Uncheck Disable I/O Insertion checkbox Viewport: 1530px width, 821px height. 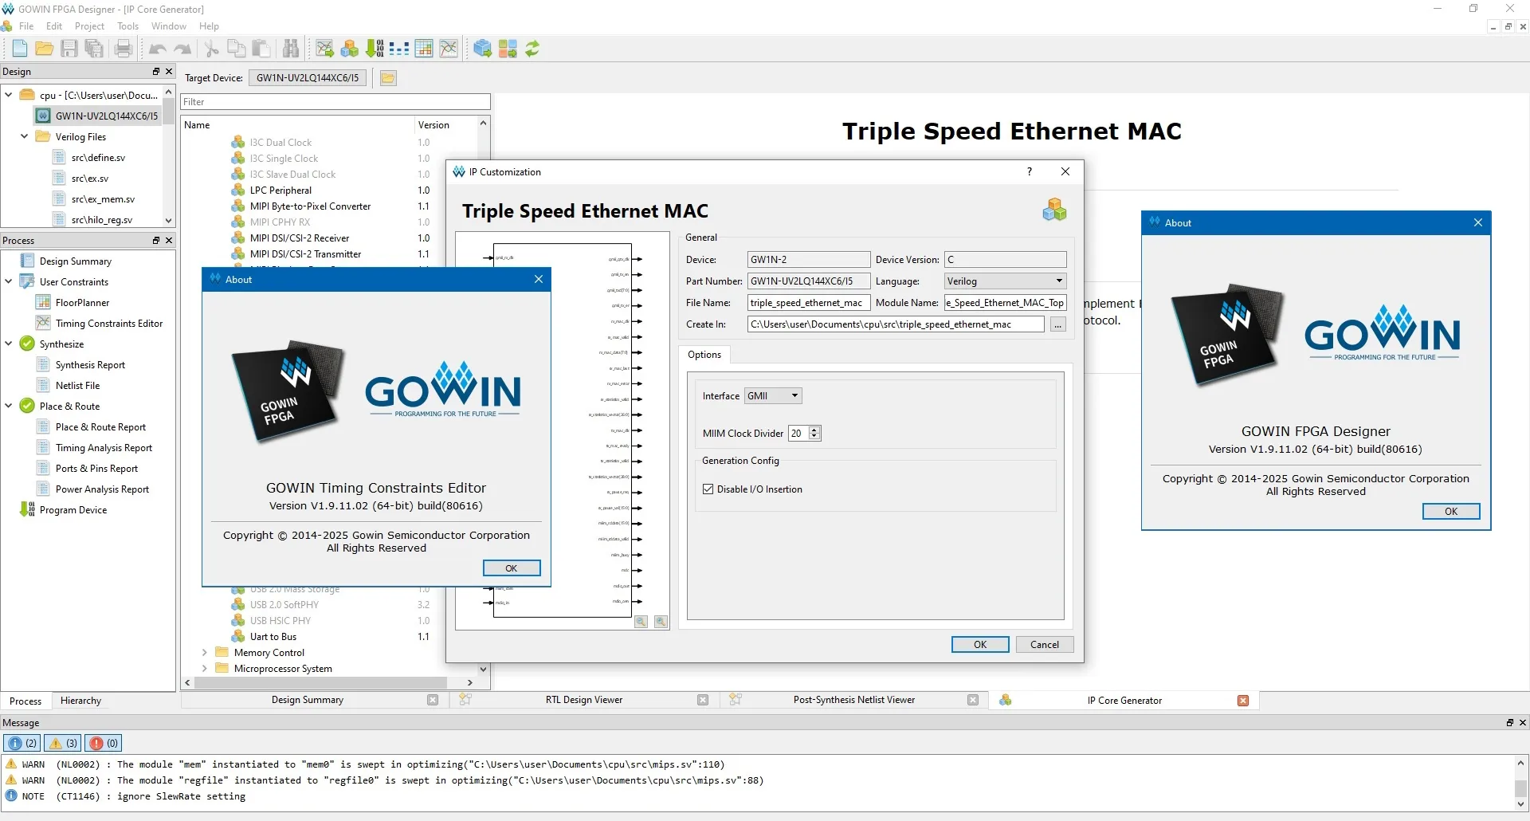708,489
